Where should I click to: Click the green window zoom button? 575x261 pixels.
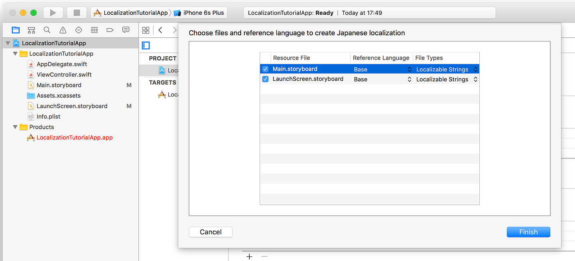tap(34, 13)
